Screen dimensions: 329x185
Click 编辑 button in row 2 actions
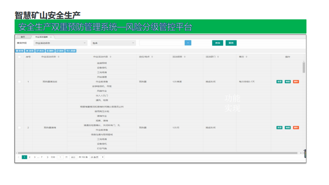[288, 127]
